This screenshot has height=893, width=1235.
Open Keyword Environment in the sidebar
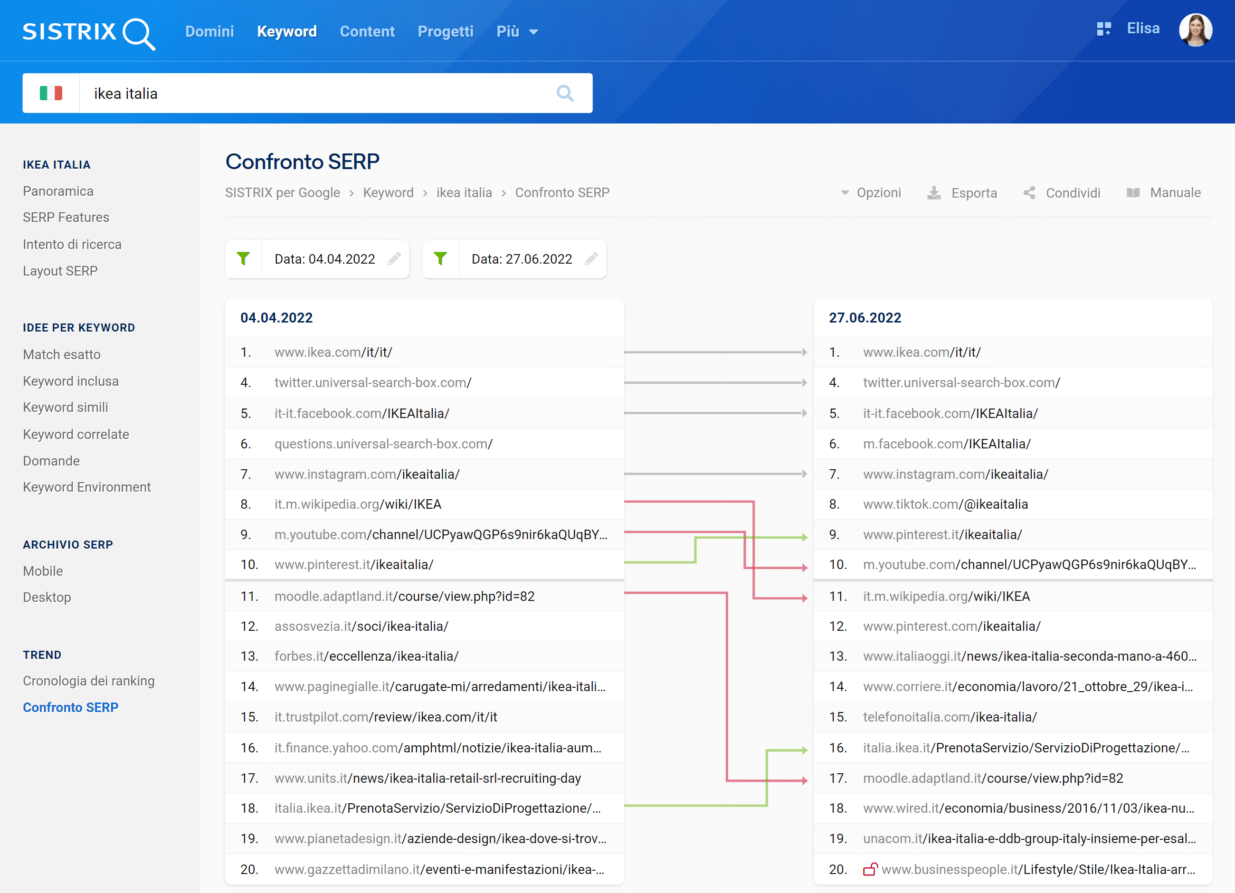(86, 487)
